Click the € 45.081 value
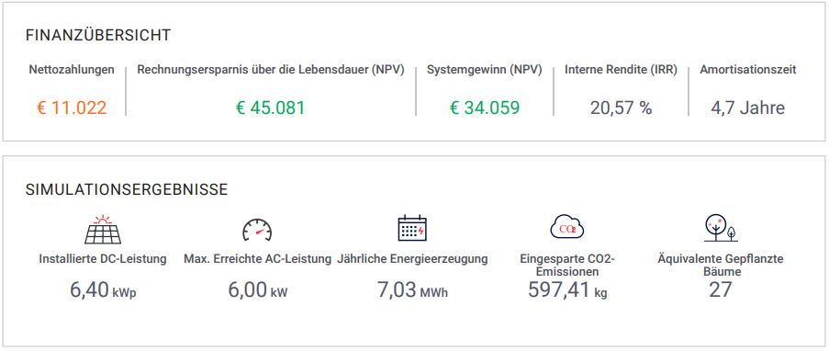Image resolution: width=829 pixels, height=351 pixels. [x=271, y=108]
